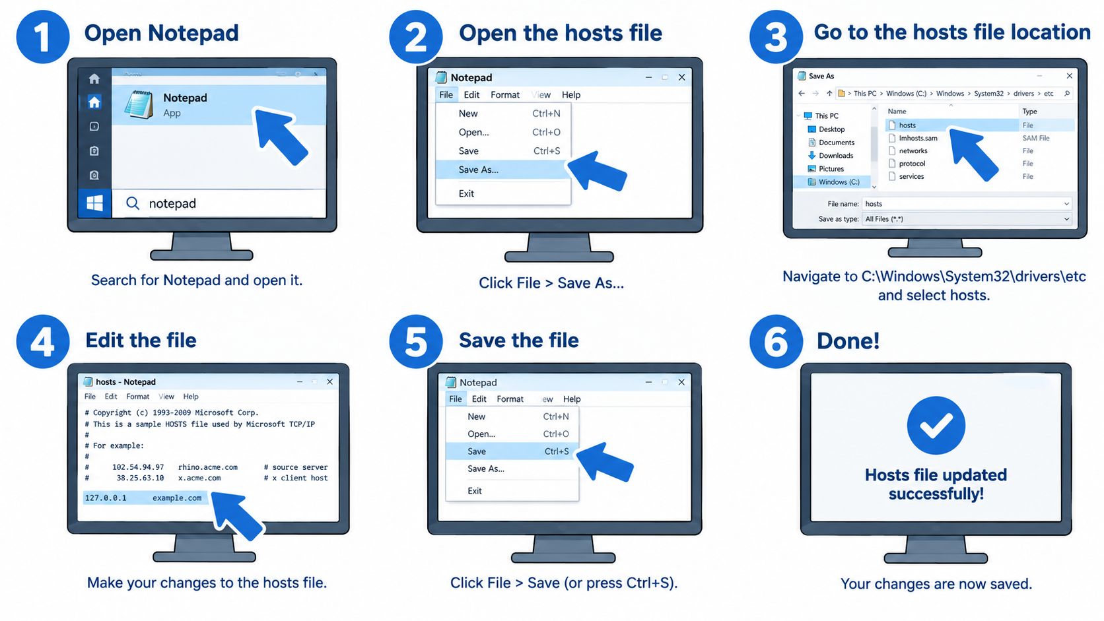The image size is (1104, 621).
Task: Open the Edit menu in step 5 Notepad
Action: tap(479, 399)
